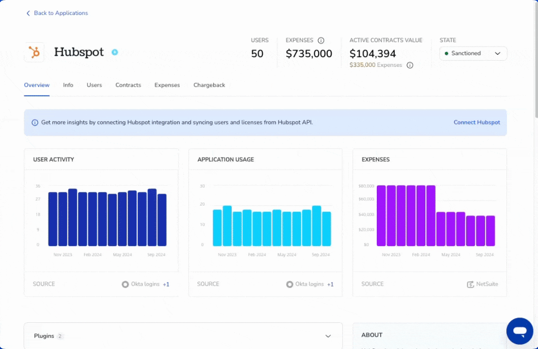
Task: Open the chat support bubble
Action: pos(520,331)
